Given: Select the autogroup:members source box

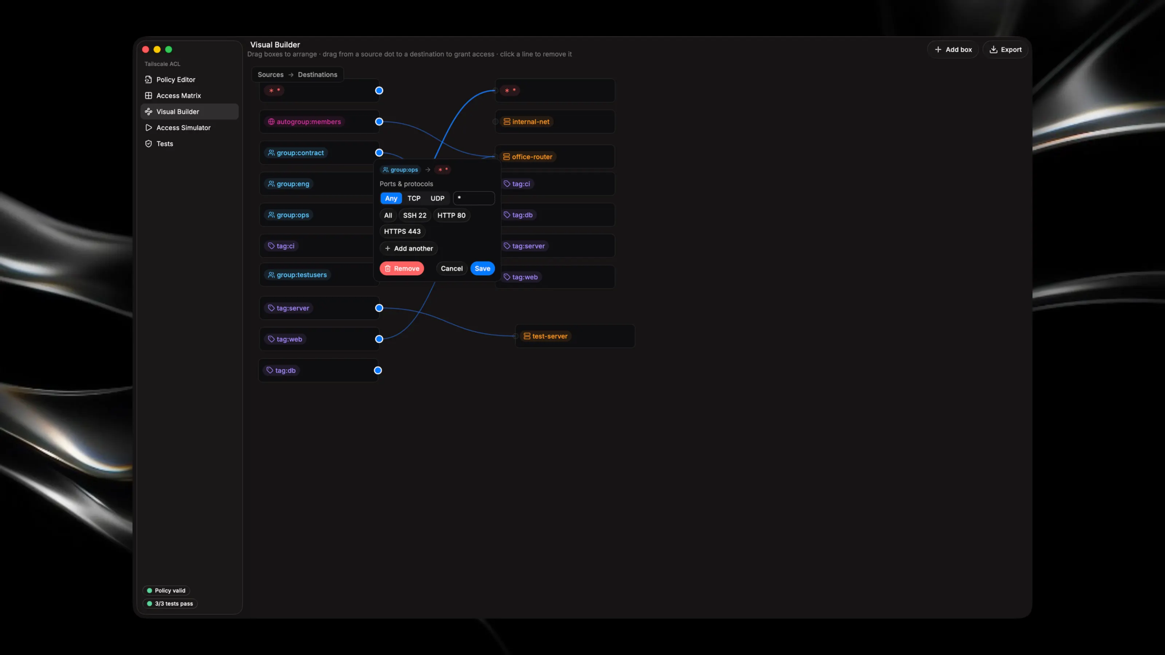Looking at the screenshot, I should coord(319,122).
